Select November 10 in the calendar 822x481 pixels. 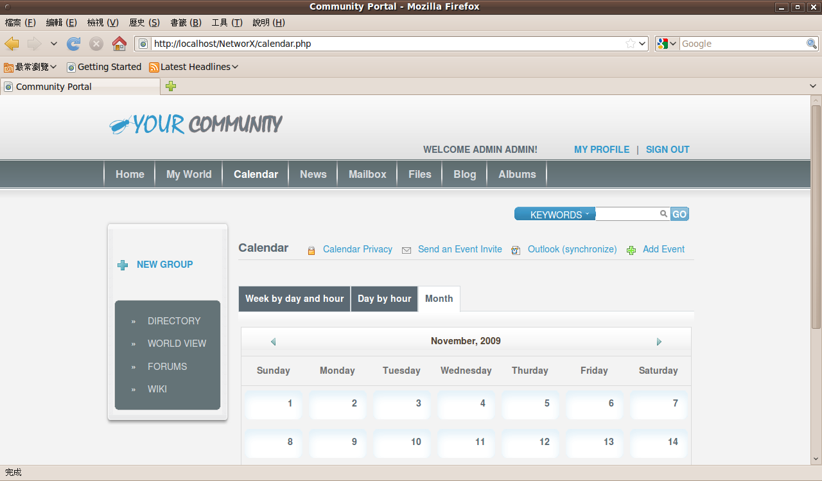tap(402, 443)
